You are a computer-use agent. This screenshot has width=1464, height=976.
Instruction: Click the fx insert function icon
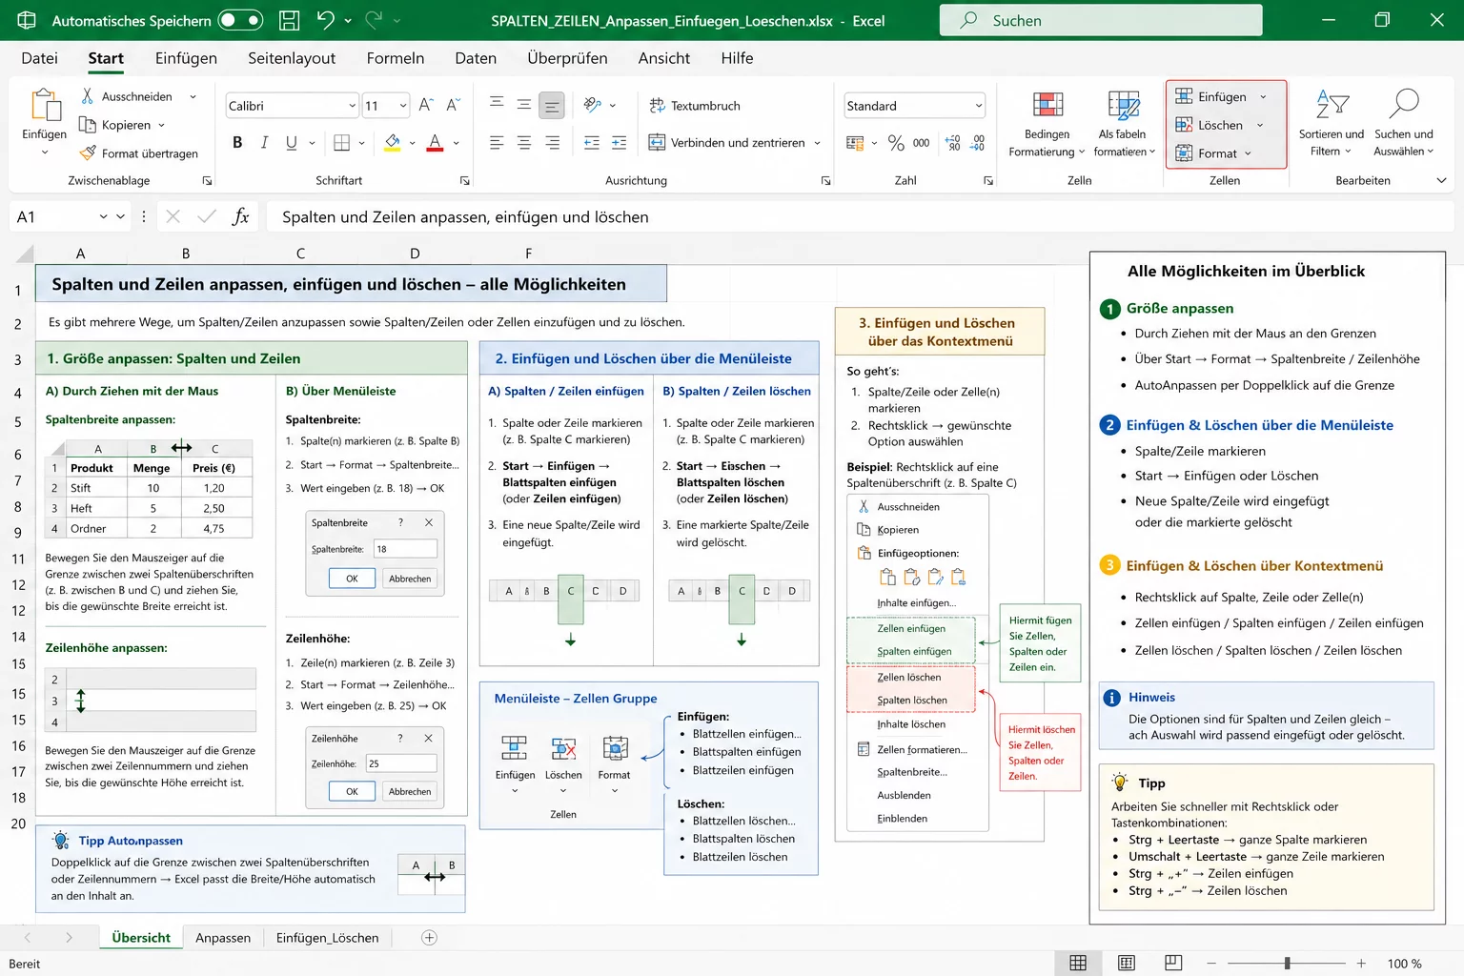241,217
